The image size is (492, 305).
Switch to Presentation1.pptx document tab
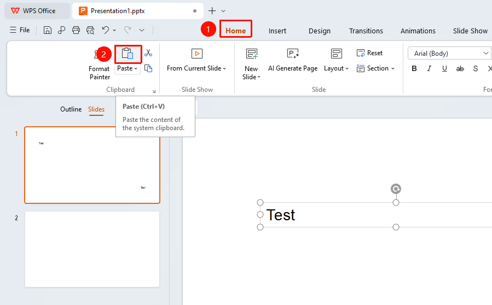click(x=137, y=10)
